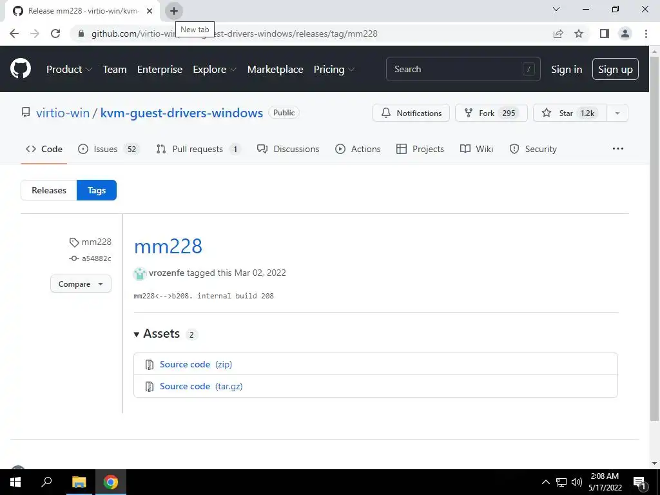Show hidden system tray icons
Viewport: 660px width, 495px height.
click(545, 482)
